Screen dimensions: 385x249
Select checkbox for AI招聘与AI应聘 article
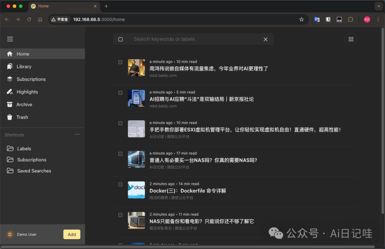(120, 93)
